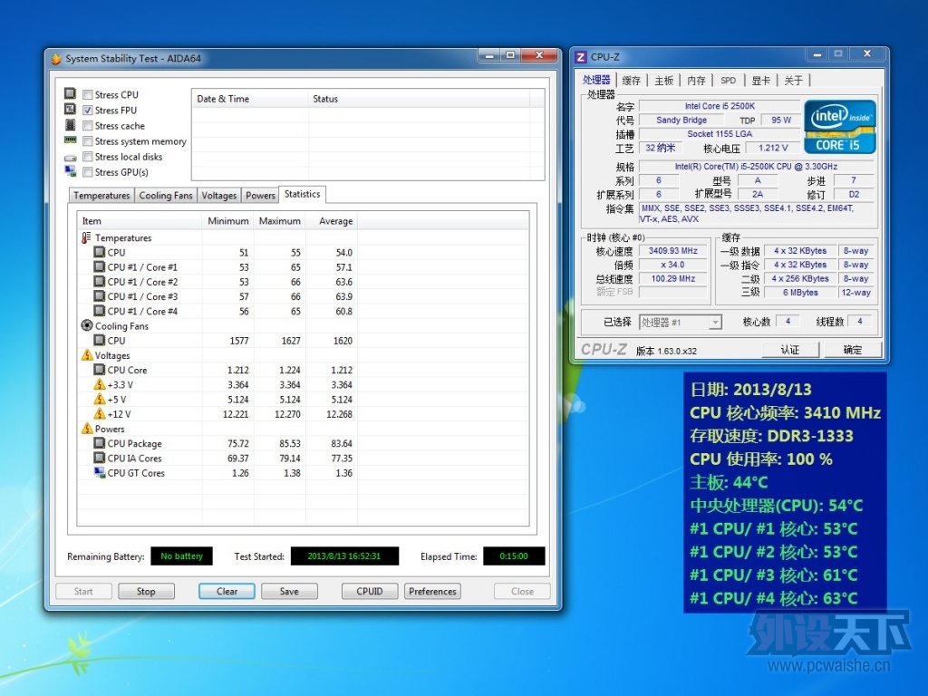Screen dimensions: 928x696
Task: Click the Status column header
Action: pos(420,99)
